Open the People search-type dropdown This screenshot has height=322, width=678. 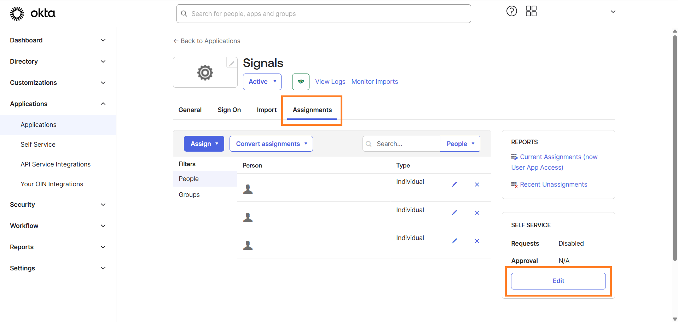click(x=460, y=144)
